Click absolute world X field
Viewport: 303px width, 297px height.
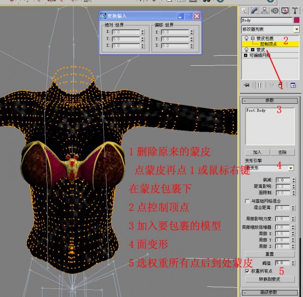point(126,32)
